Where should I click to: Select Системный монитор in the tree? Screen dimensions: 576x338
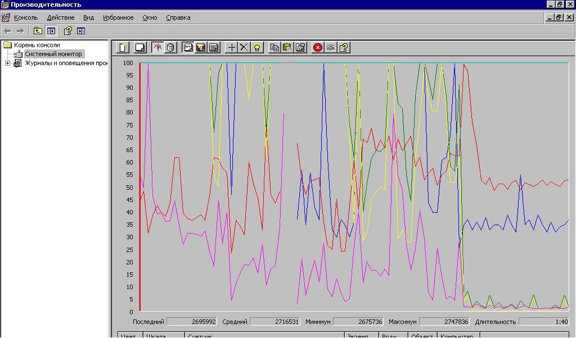click(53, 54)
